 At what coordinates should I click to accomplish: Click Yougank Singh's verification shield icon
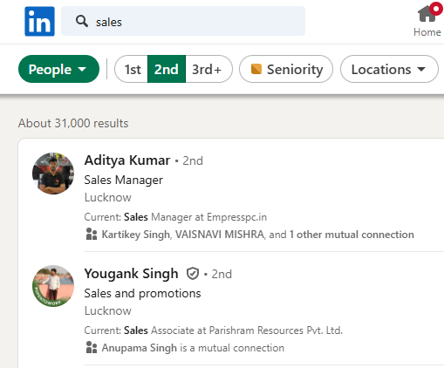point(193,274)
